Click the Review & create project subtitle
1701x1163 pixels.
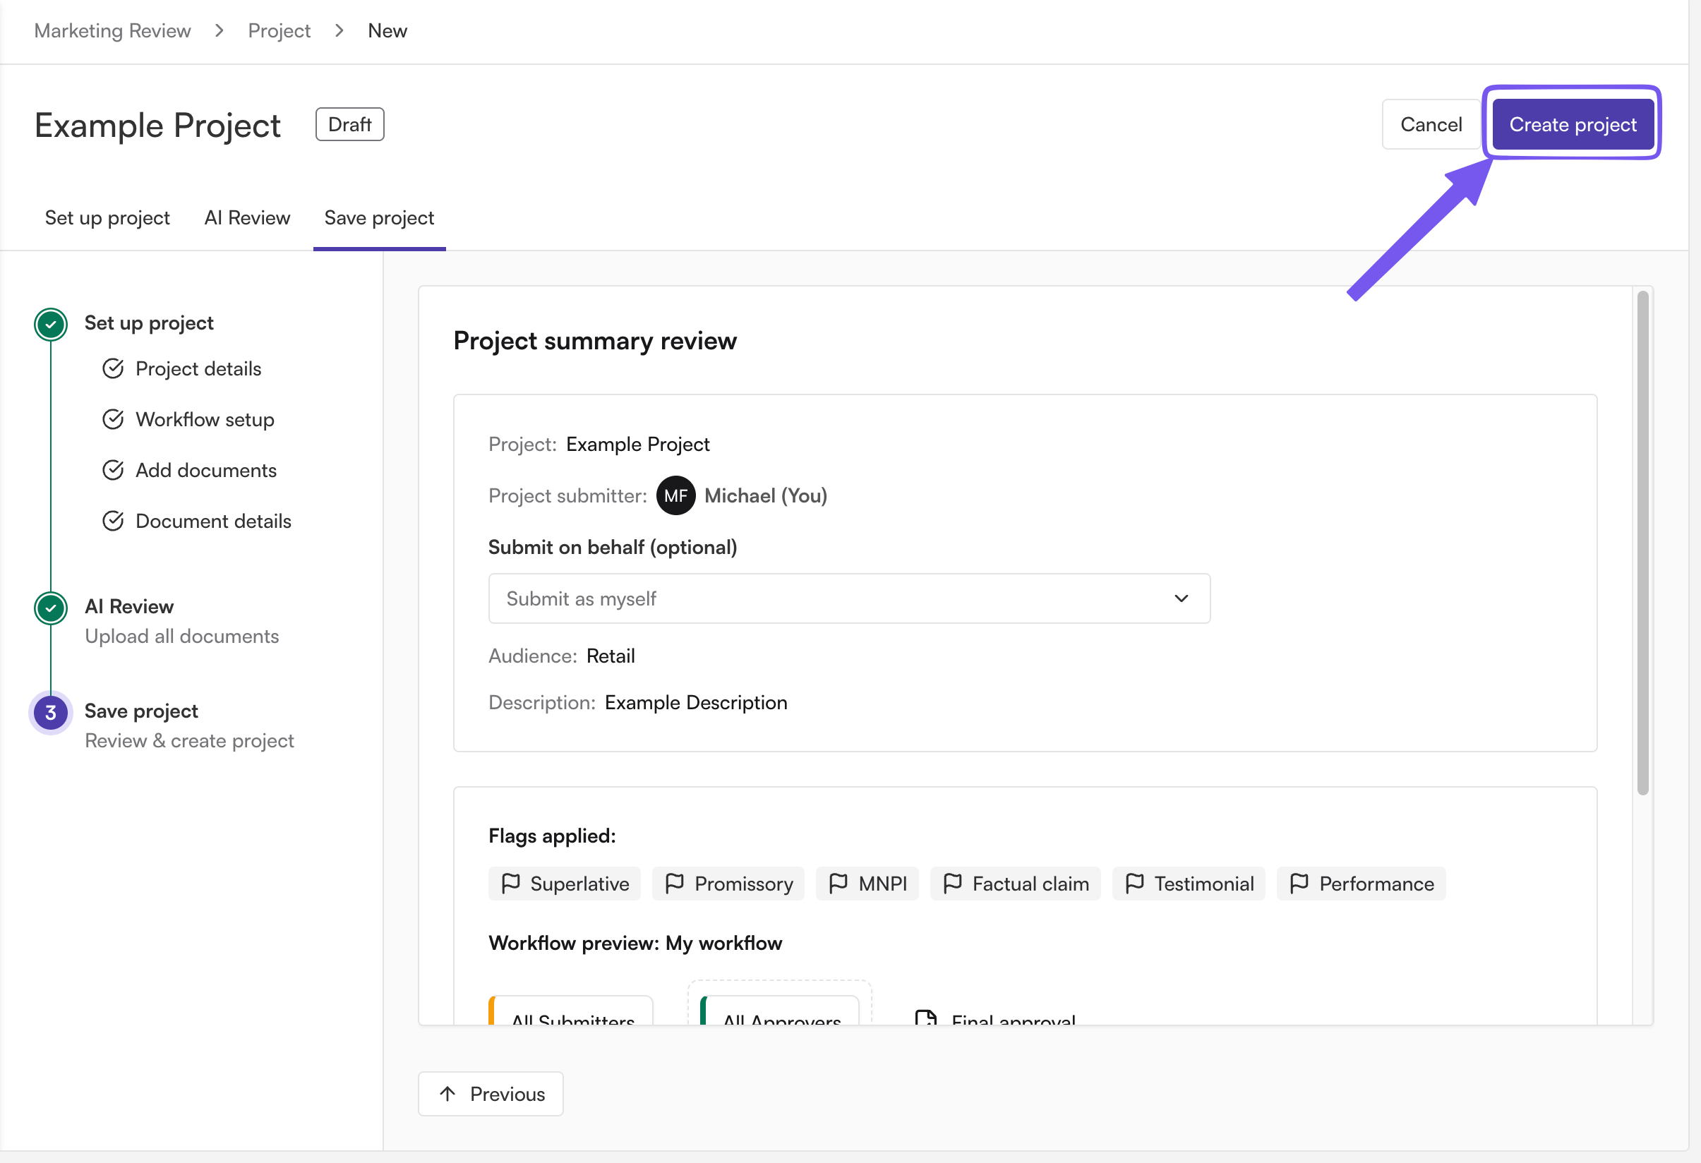click(189, 741)
